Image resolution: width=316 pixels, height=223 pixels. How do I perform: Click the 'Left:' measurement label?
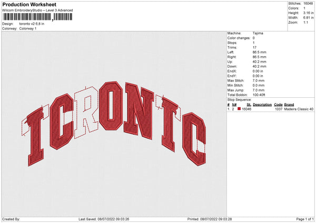231,52
